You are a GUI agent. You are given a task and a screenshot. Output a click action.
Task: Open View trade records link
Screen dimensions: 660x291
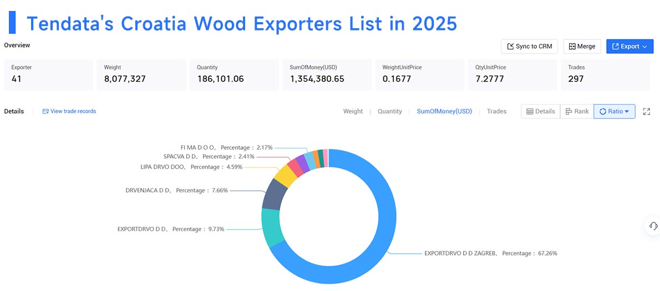coord(69,111)
